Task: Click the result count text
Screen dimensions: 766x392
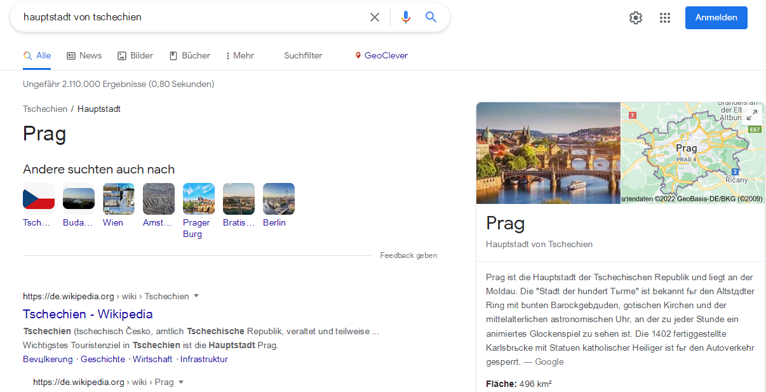Action: [x=119, y=84]
